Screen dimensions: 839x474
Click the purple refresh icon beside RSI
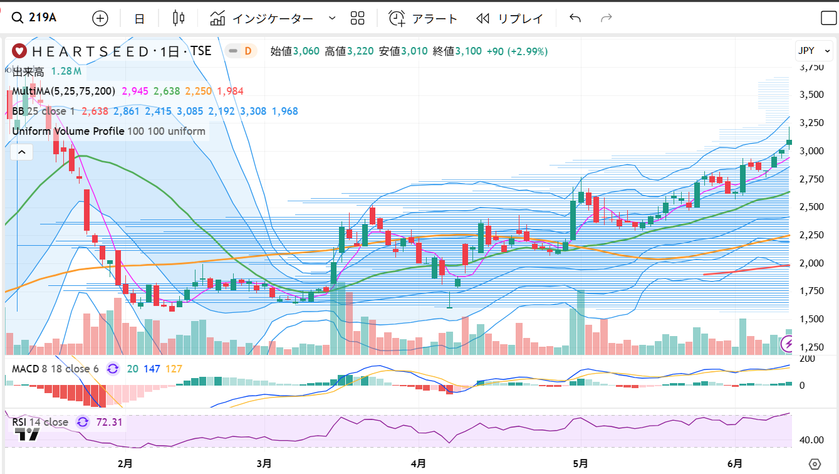click(83, 422)
